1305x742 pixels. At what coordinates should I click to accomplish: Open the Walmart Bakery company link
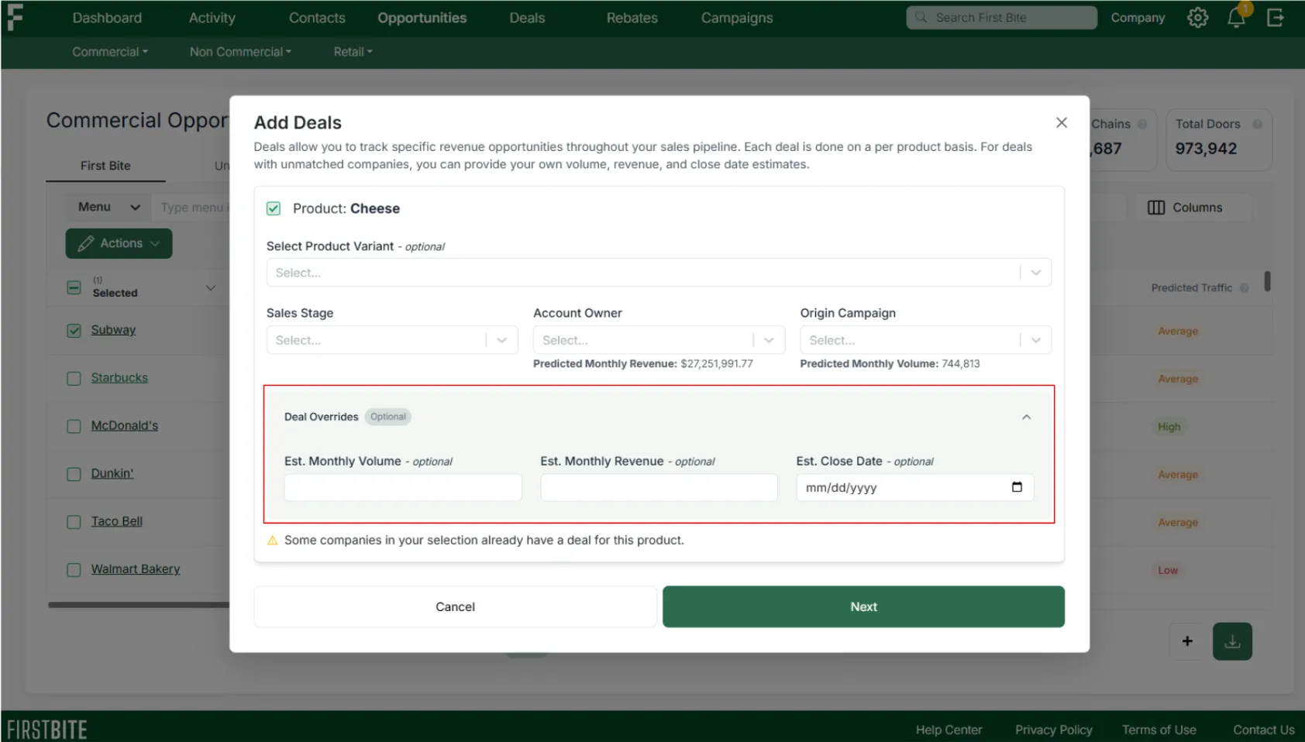pyautogui.click(x=136, y=569)
